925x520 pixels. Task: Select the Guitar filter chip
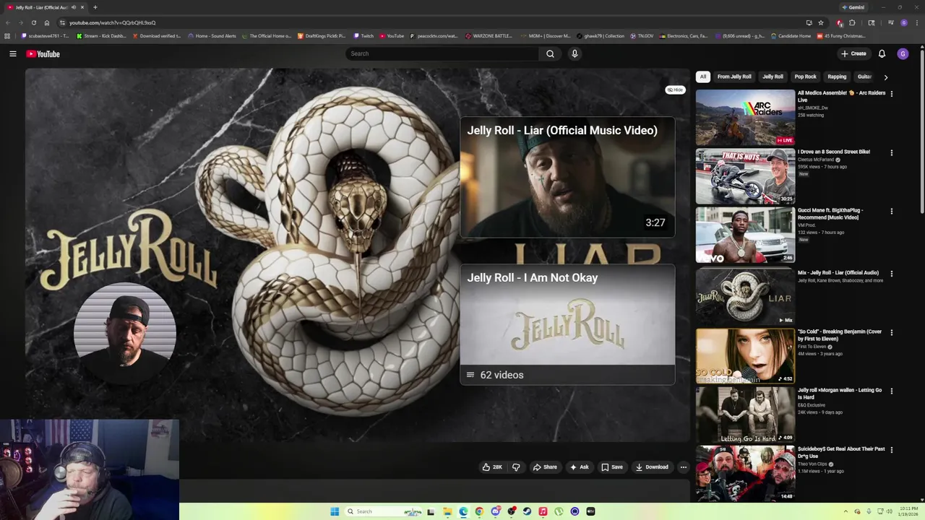864,77
